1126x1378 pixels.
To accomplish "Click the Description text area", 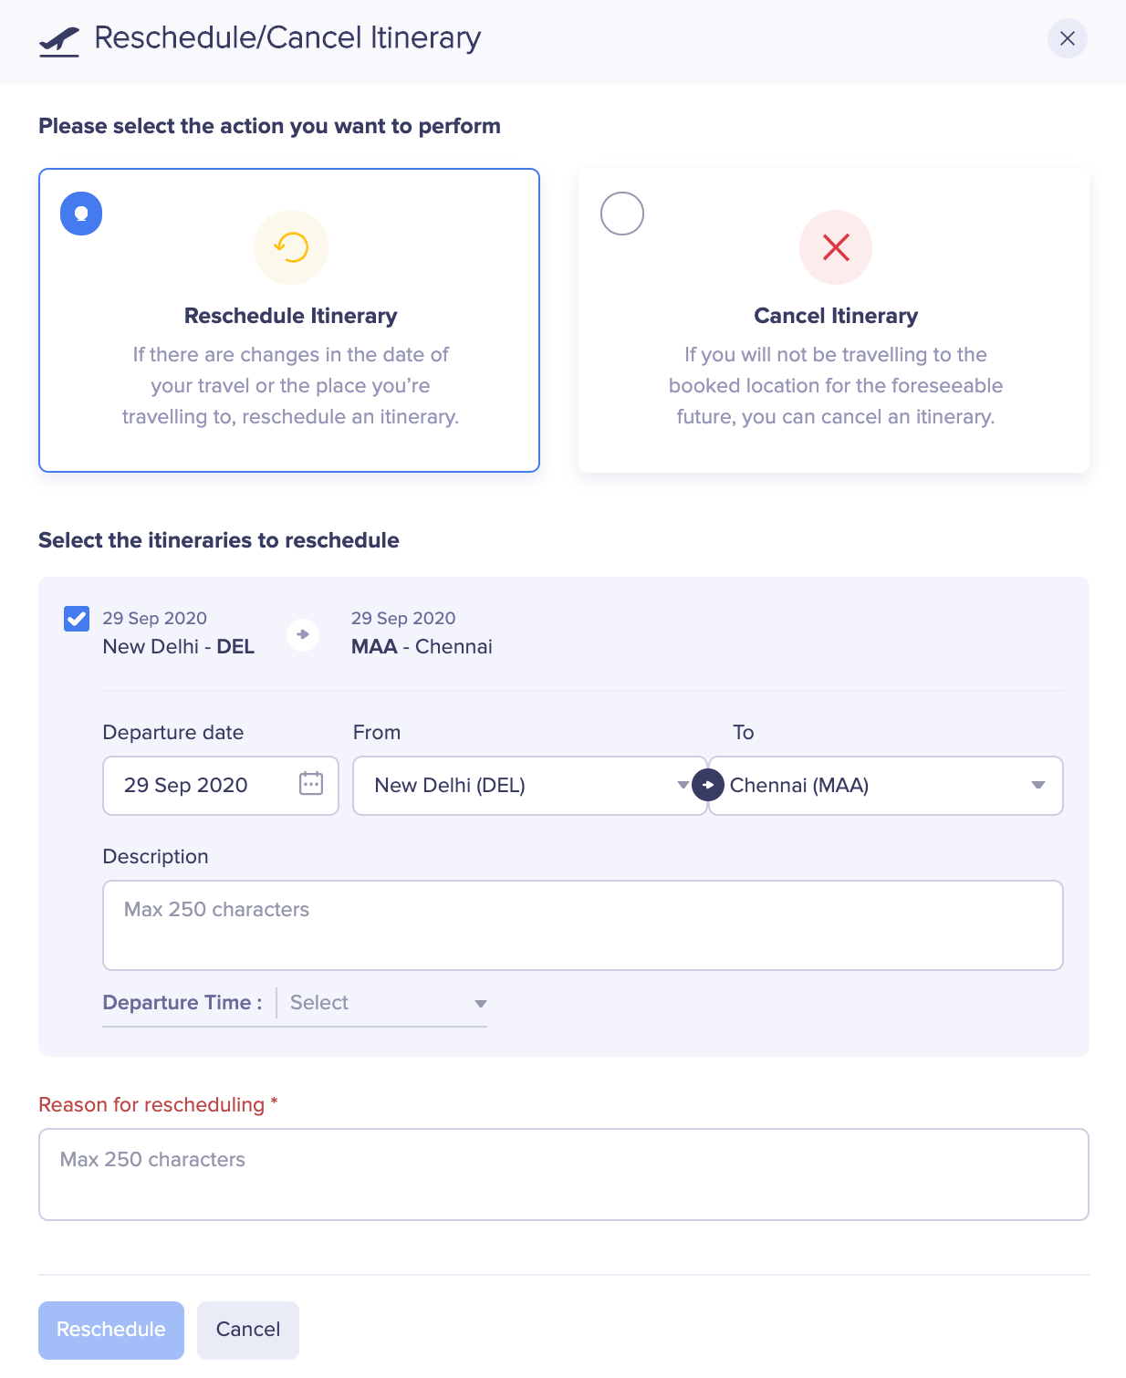I will point(583,924).
